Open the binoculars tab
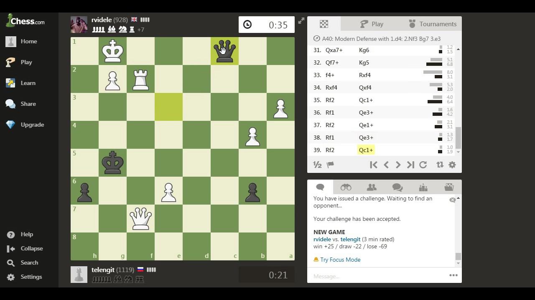The image size is (535, 300). (x=346, y=187)
